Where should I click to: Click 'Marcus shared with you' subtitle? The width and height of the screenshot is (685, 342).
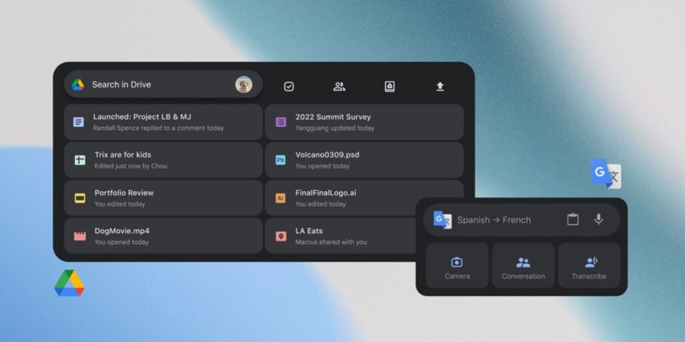331,242
